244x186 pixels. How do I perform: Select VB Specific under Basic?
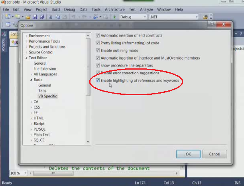point(47,96)
